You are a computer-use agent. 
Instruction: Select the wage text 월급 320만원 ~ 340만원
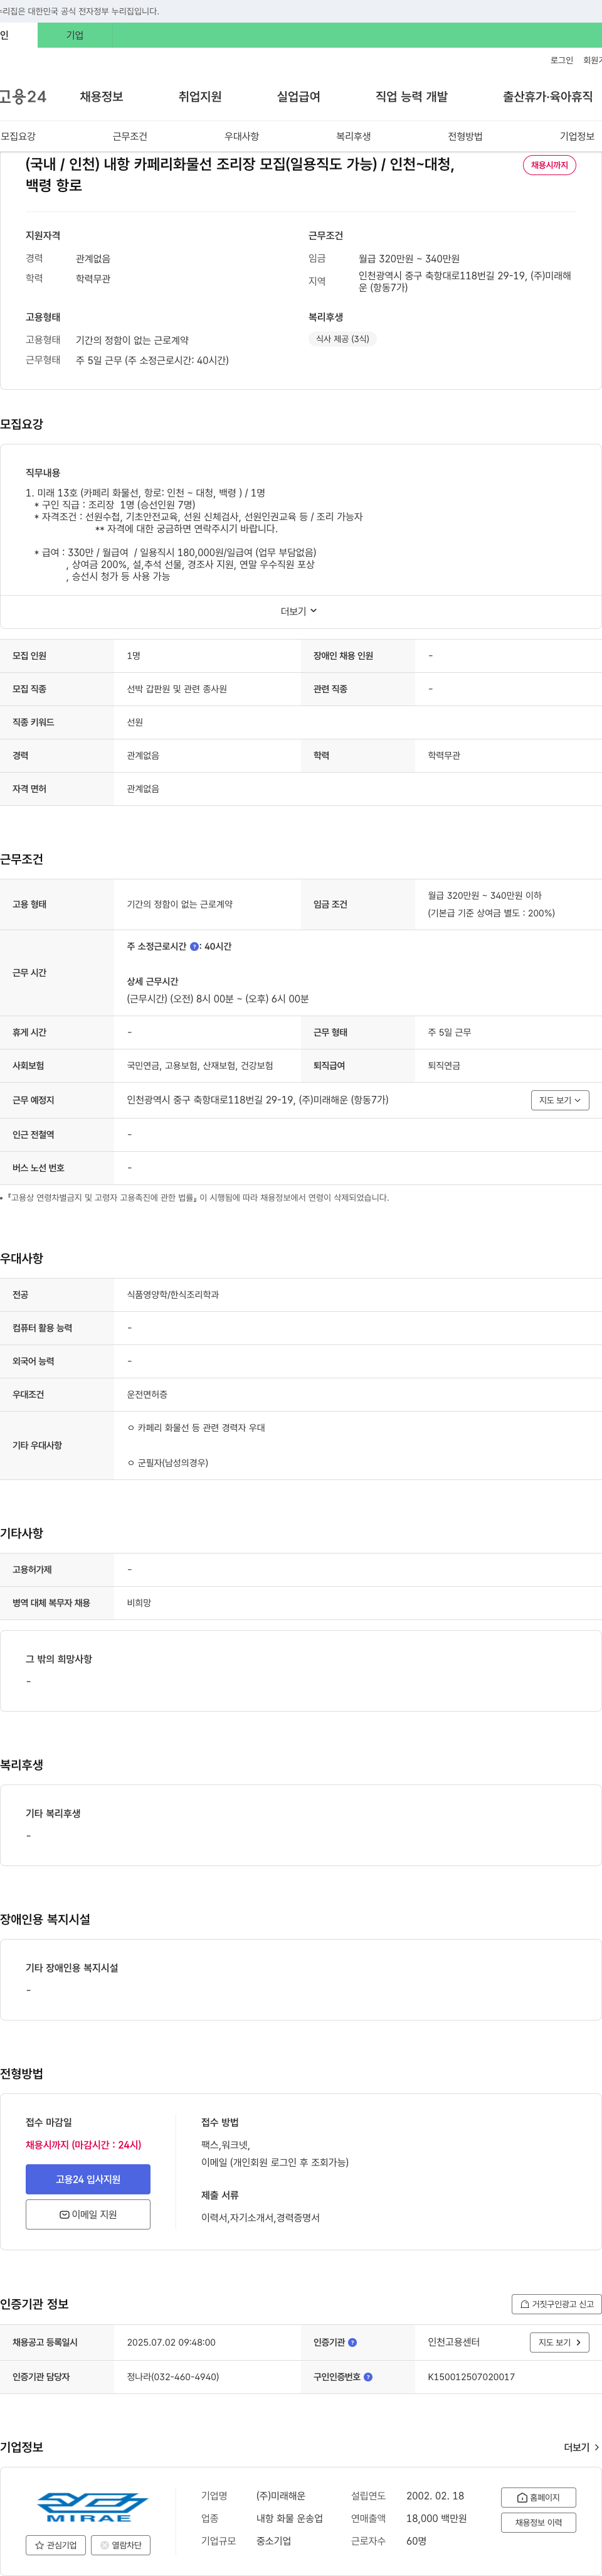(x=409, y=259)
